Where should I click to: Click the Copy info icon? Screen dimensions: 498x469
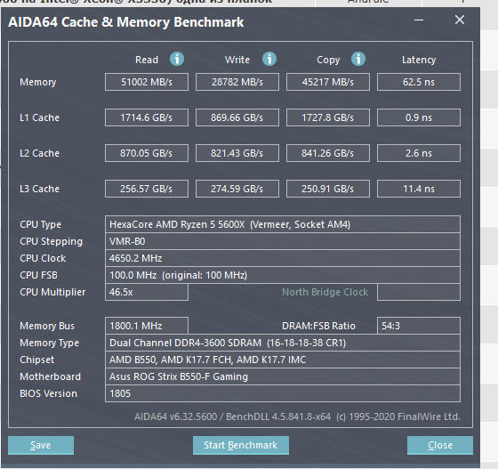point(358,59)
